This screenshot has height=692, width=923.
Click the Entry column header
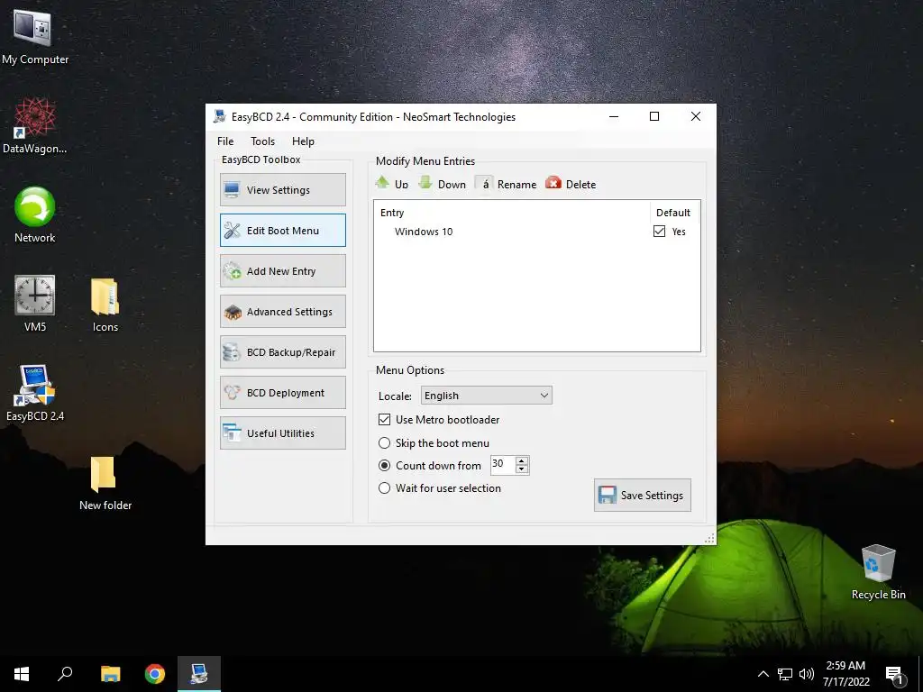[512, 213]
